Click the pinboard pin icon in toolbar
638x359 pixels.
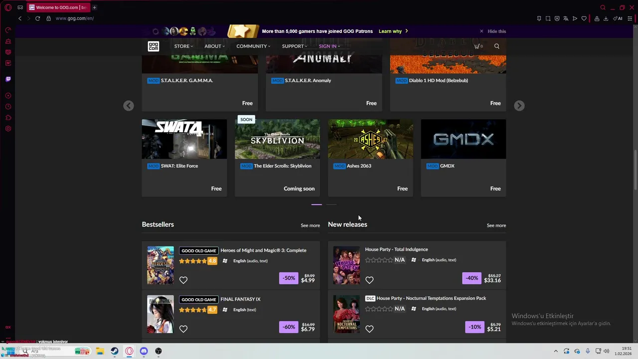(539, 18)
